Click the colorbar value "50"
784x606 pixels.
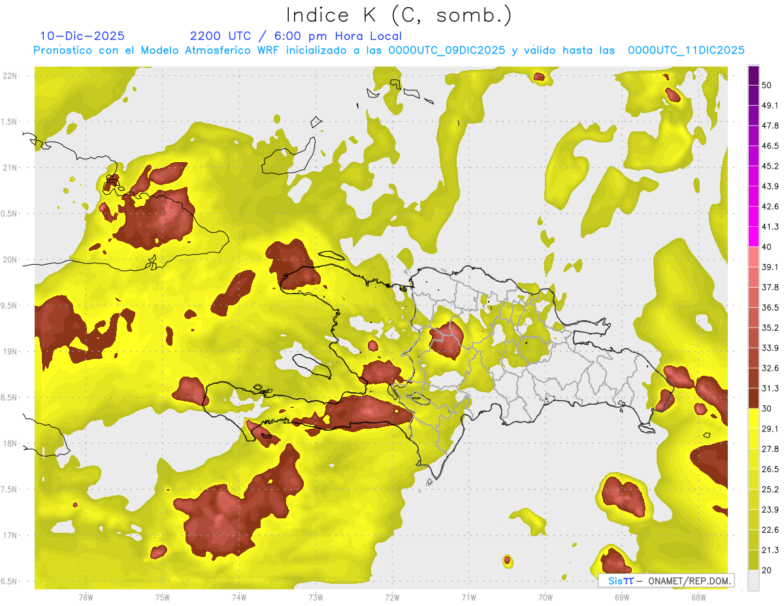pos(767,85)
